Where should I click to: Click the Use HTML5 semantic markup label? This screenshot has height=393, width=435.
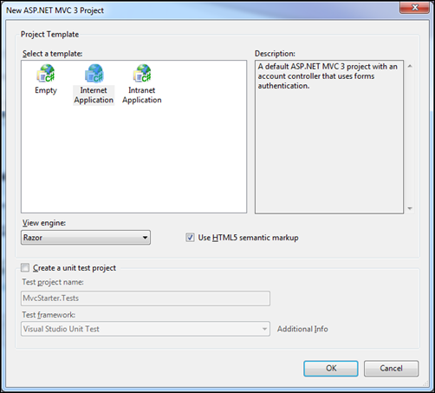(248, 238)
